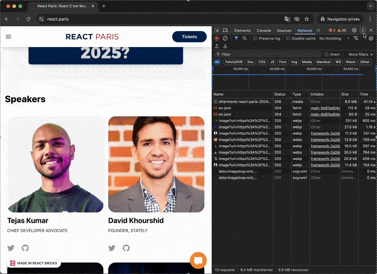Toggle the Fetch/XHR request type filter
377x274 pixels.
pos(234,62)
